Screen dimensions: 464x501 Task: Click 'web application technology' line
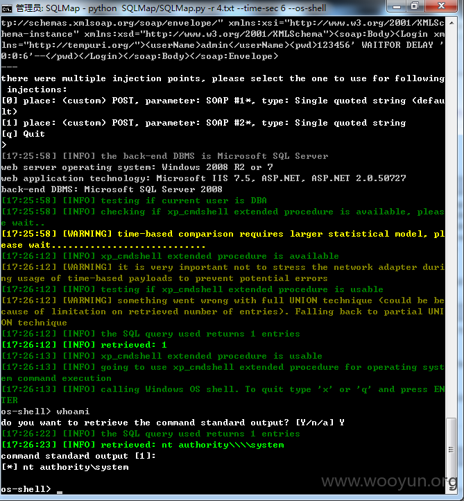pyautogui.click(x=204, y=178)
